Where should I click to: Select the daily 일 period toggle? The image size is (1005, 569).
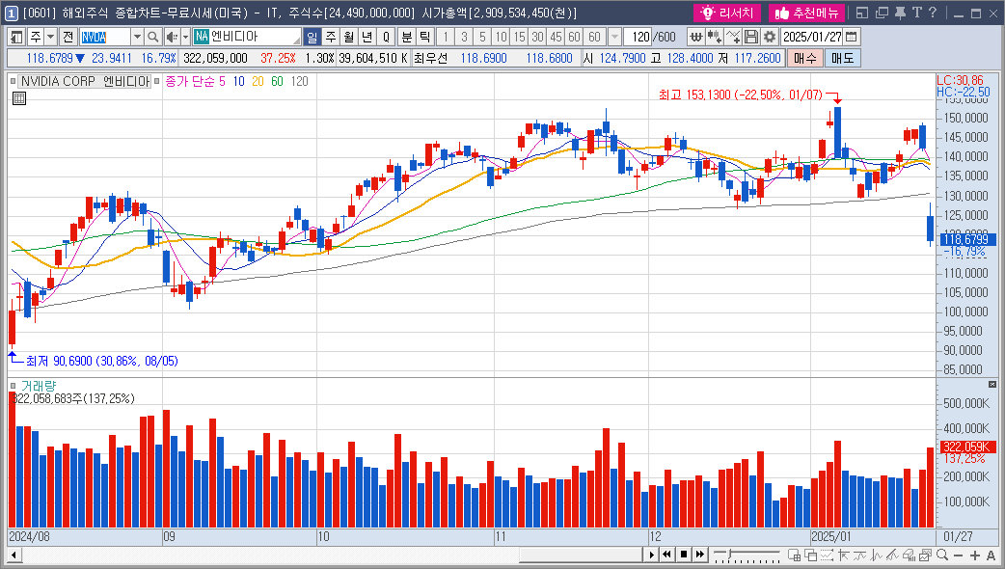[x=312, y=37]
